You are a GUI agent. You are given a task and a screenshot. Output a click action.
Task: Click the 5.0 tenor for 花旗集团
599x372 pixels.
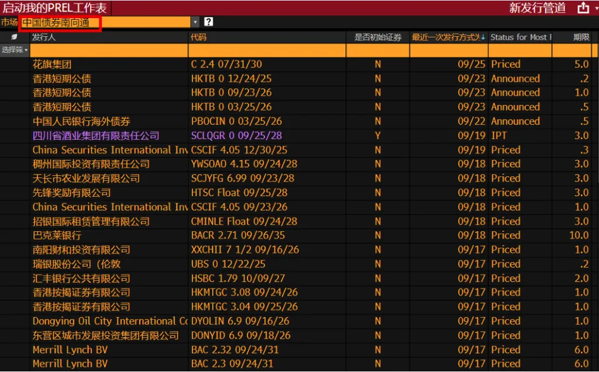581,64
